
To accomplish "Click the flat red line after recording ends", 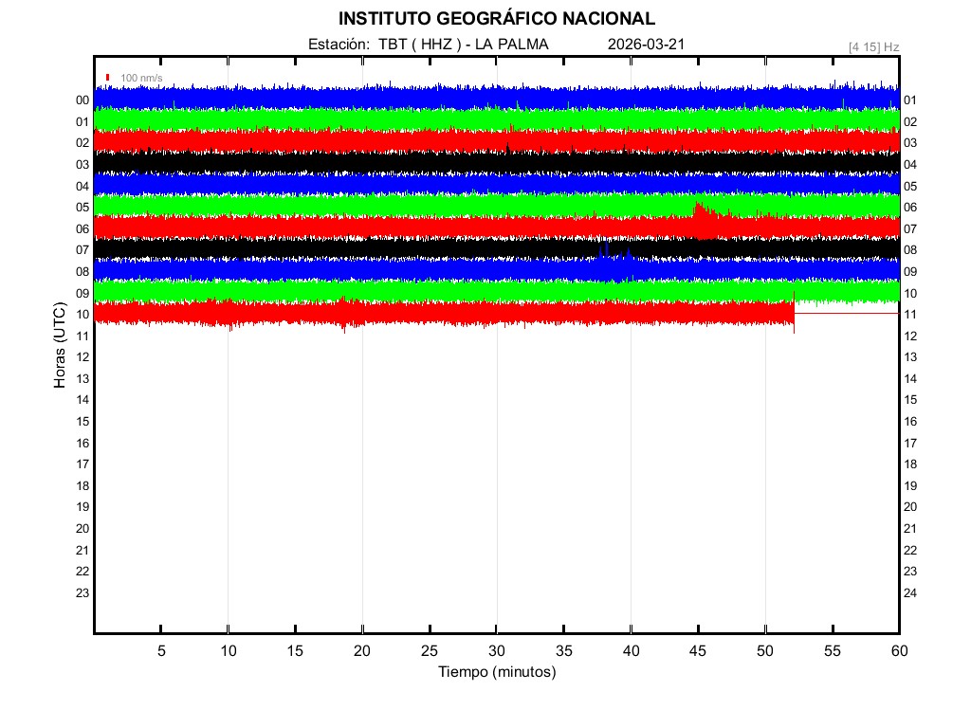I will pyautogui.click(x=846, y=313).
